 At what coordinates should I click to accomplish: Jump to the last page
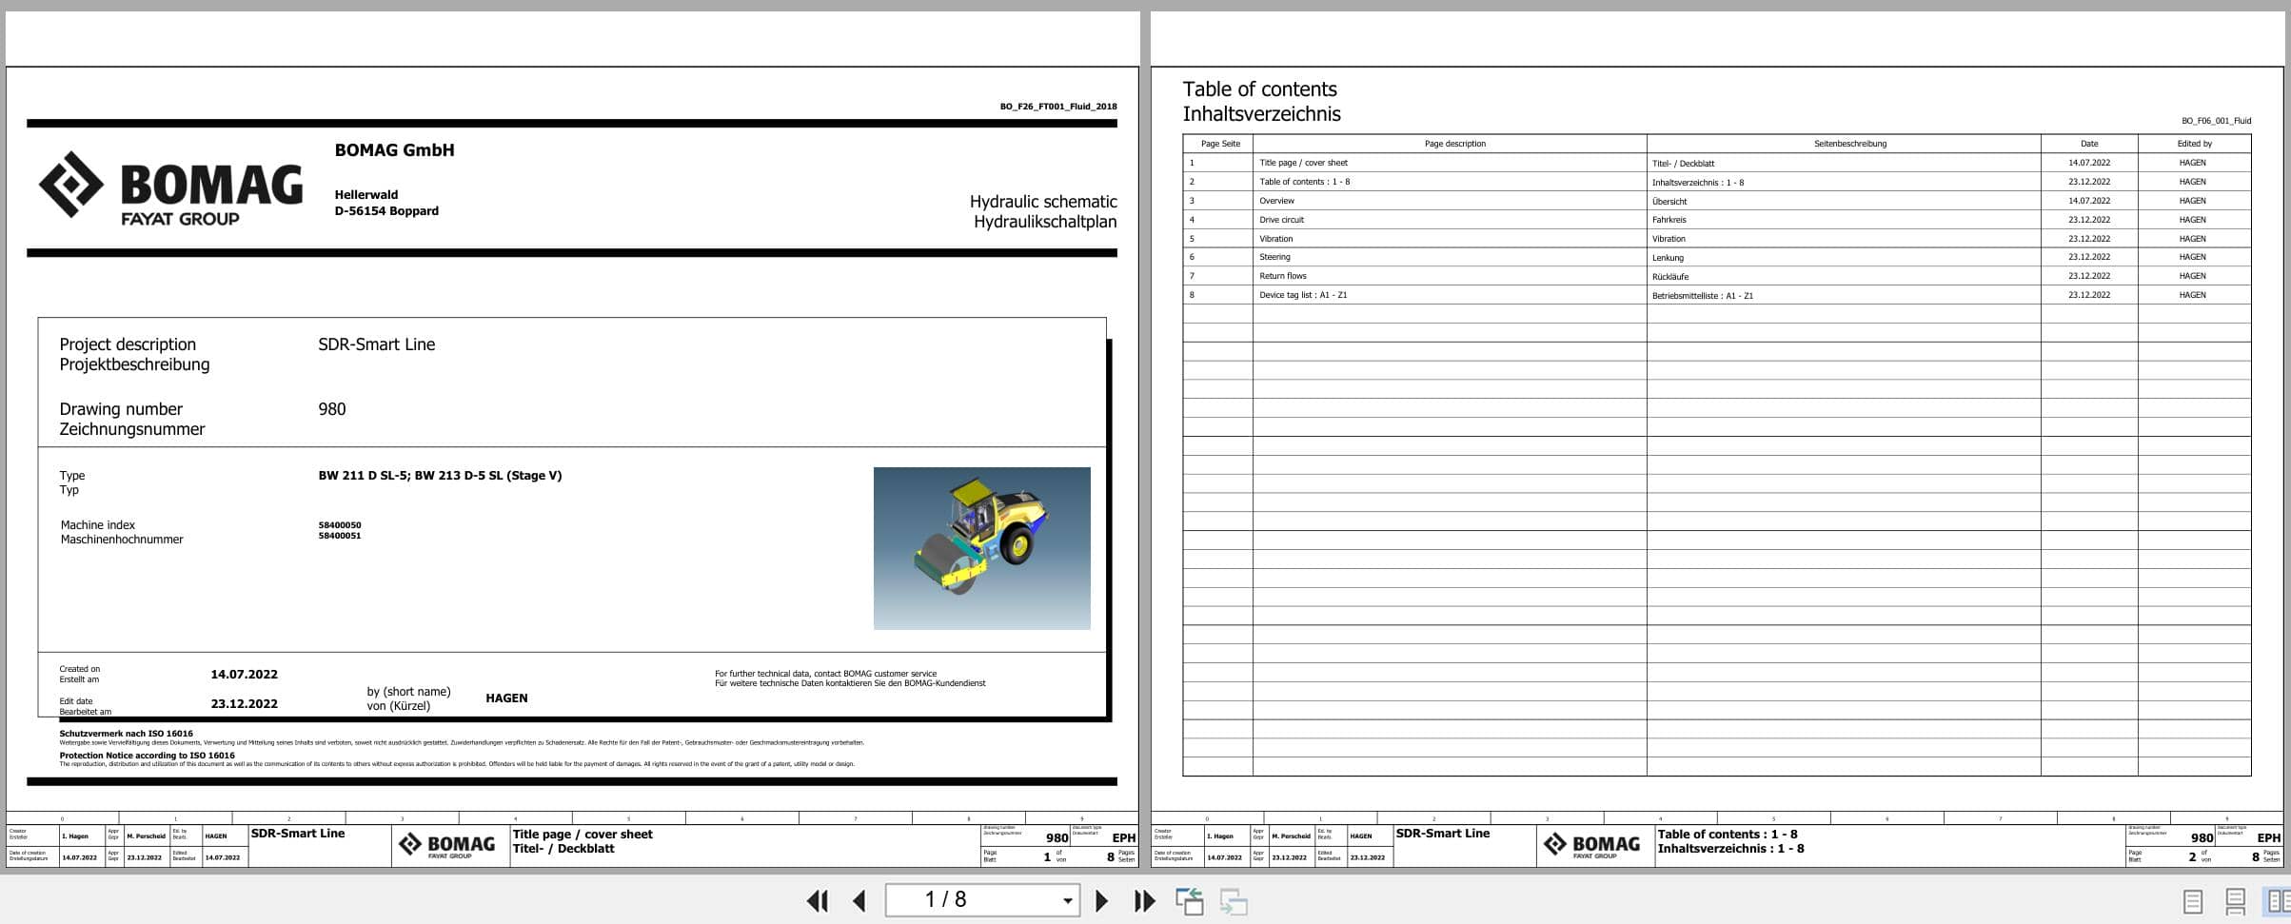[x=1144, y=900]
